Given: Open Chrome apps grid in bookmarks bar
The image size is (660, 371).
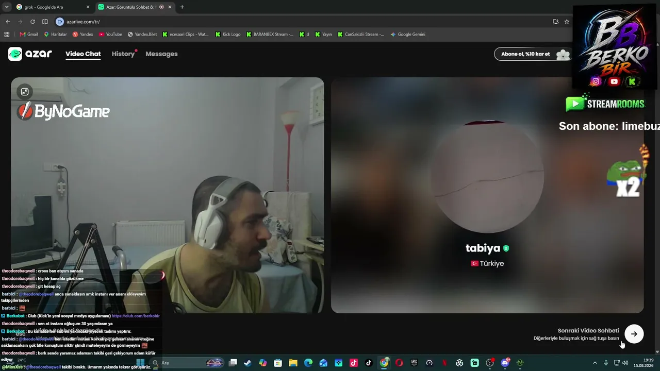Looking at the screenshot, I should (x=7, y=35).
